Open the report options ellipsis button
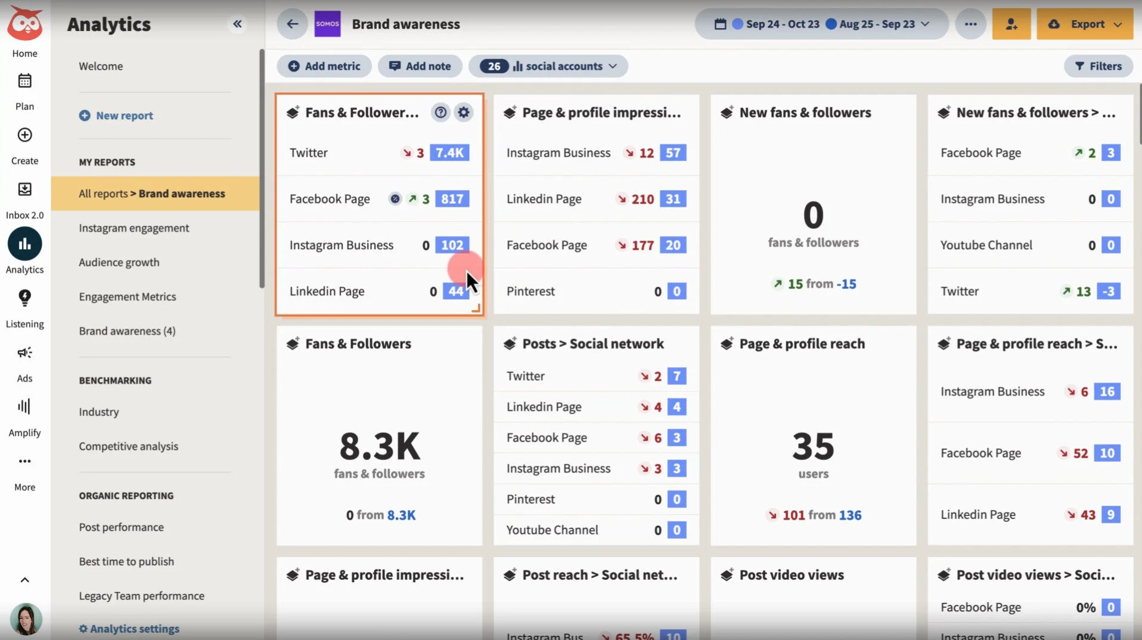The height and width of the screenshot is (640, 1142). (970, 24)
